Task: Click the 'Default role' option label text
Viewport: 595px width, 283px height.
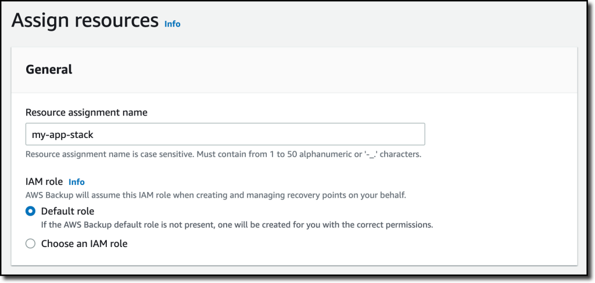Action: (x=67, y=211)
